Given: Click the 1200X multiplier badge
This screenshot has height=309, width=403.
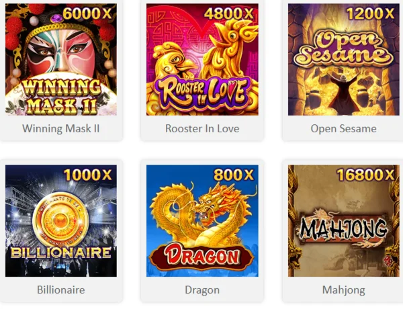Looking at the screenshot, I should click(370, 13).
